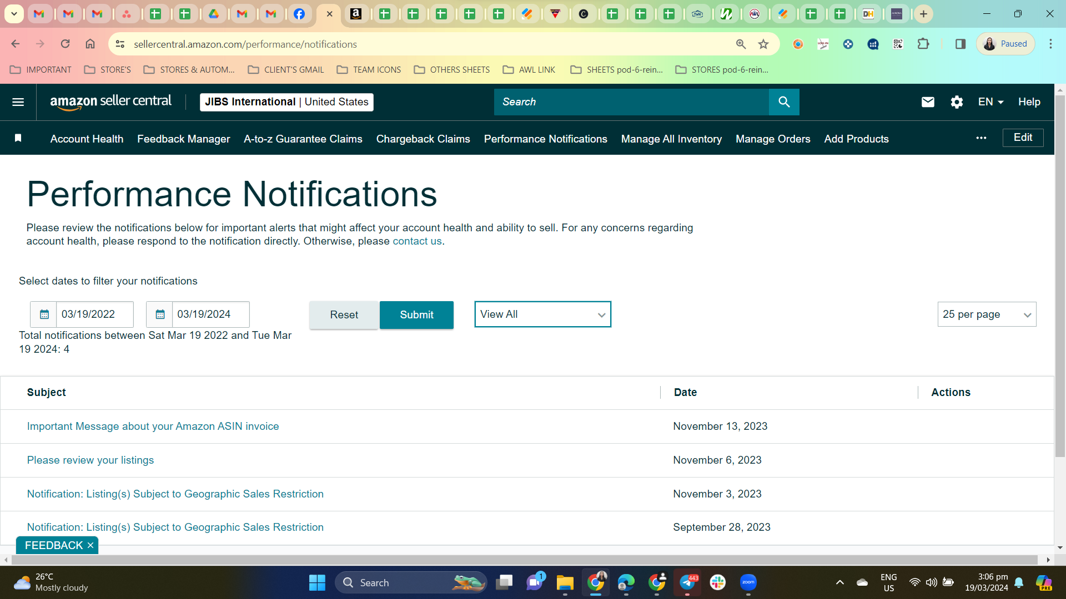Open the 25 per page dropdown
This screenshot has height=599, width=1066.
click(987, 314)
